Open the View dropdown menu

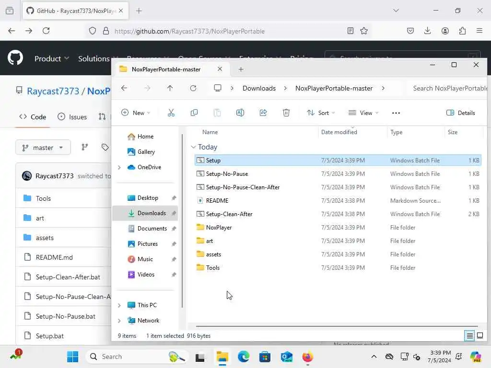click(x=363, y=113)
